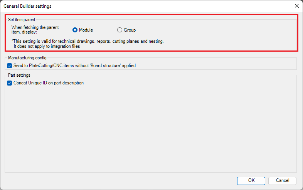The width and height of the screenshot is (303, 190).
Task: Select the Module radio button
Action: point(75,30)
